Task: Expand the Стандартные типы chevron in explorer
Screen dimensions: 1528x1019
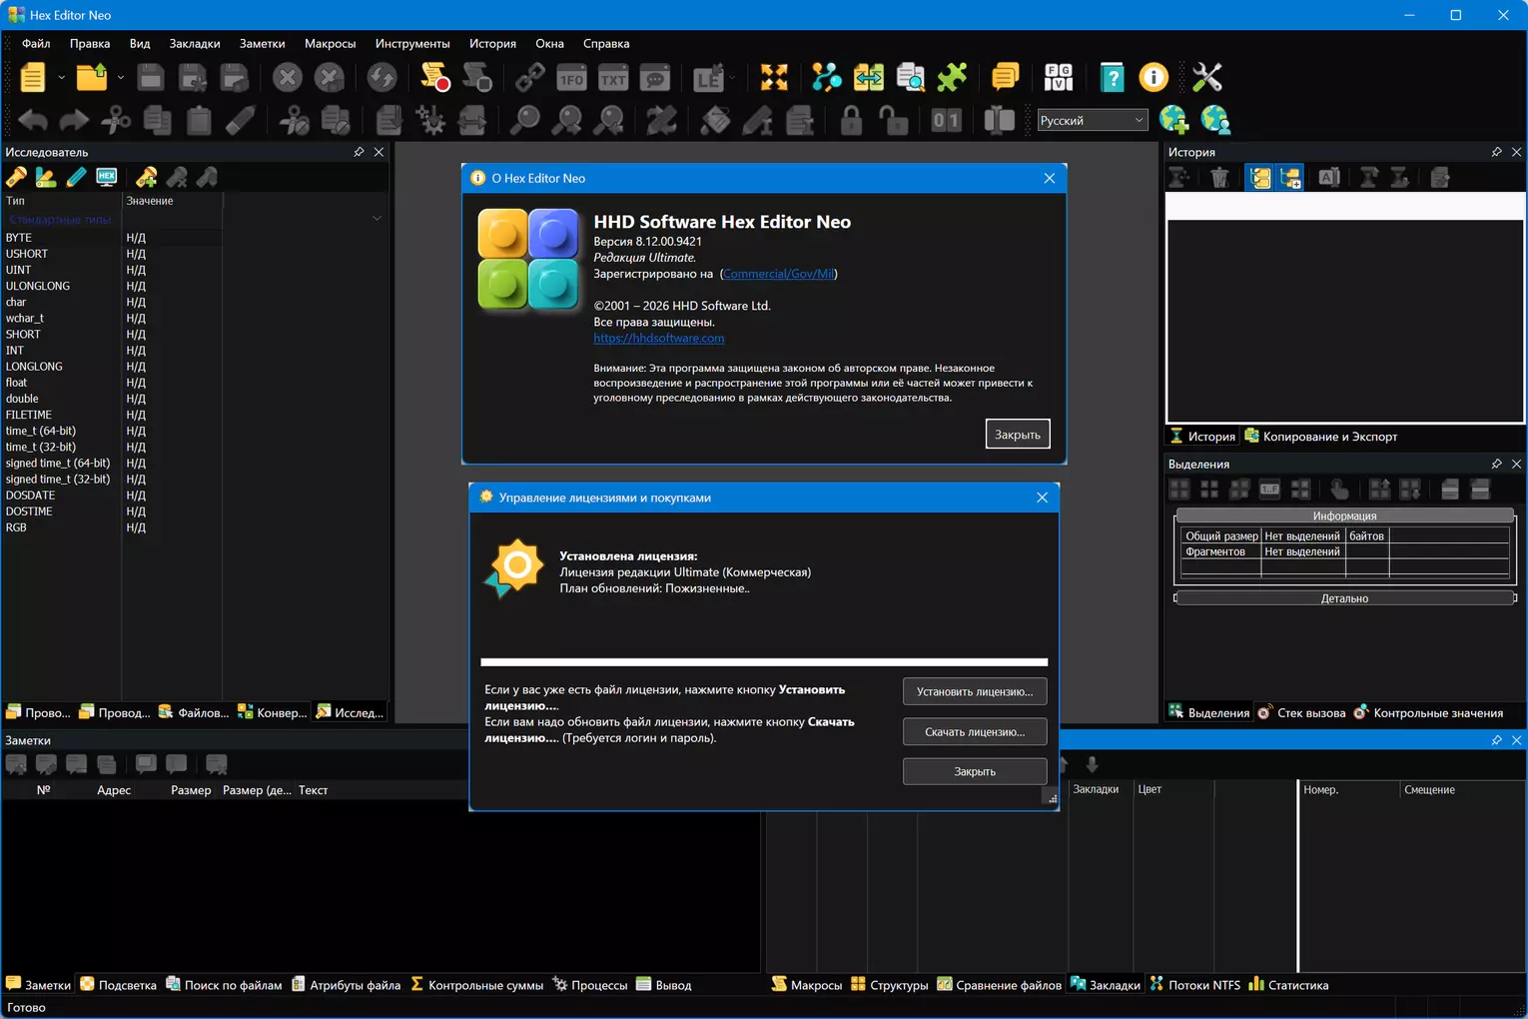Action: pos(377,219)
